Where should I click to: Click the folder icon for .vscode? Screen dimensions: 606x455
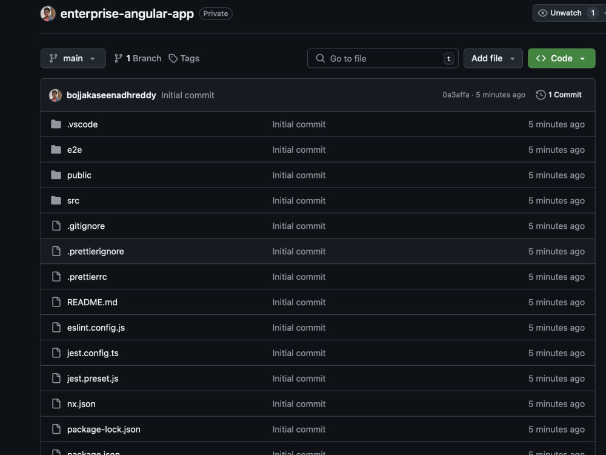coord(56,124)
